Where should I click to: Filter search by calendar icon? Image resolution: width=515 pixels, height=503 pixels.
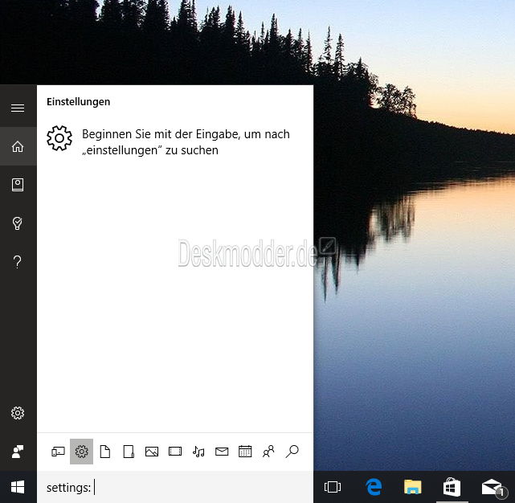coord(245,452)
